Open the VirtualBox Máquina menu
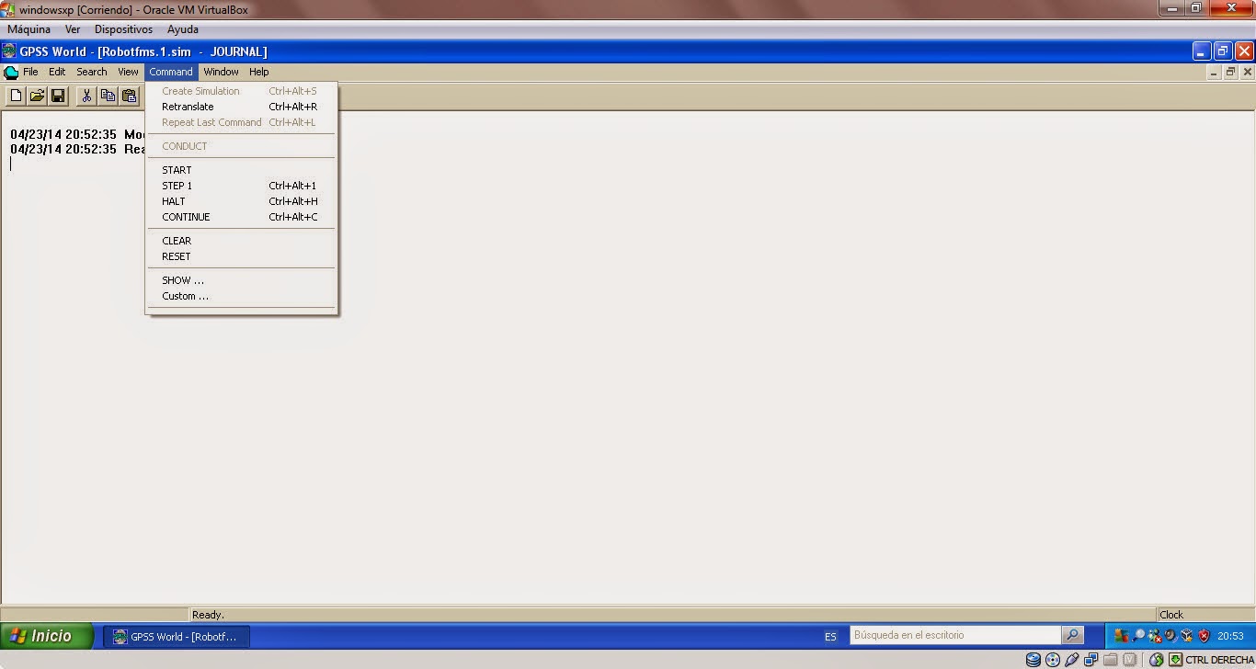Screen dimensions: 1256x669 pyautogui.click(x=29, y=29)
